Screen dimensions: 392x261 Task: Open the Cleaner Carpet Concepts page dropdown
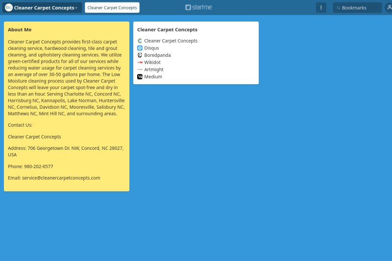42,7
